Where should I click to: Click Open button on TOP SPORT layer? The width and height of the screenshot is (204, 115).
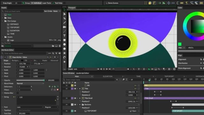coord(133,111)
